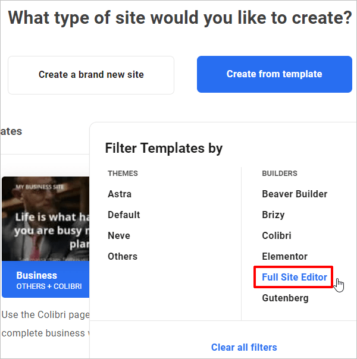Select the Brizy builder filter
Image resolution: width=357 pixels, height=359 pixels.
[273, 215]
